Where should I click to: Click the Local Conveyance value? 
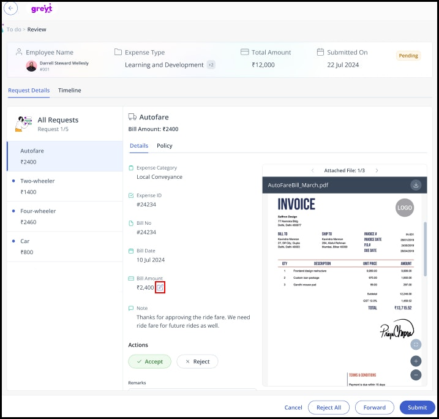(159, 177)
